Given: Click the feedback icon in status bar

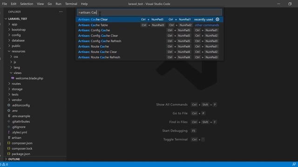Looking at the screenshot, I should [294, 164].
